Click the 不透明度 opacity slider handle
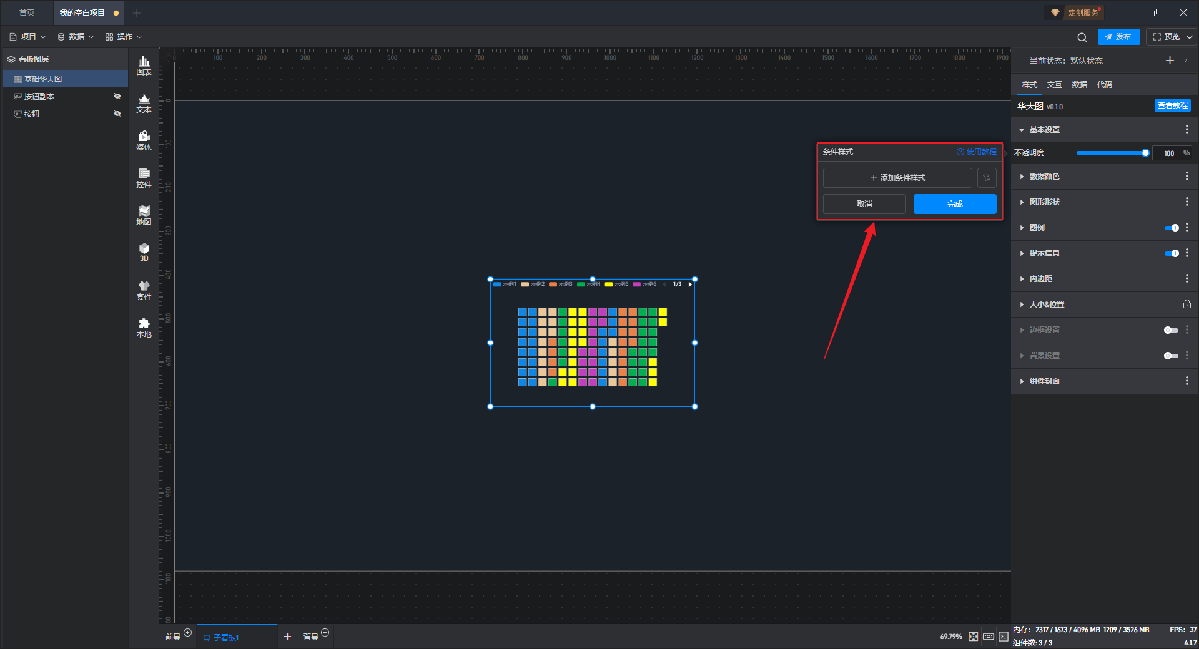Viewport: 1199px width, 649px height. point(1145,153)
